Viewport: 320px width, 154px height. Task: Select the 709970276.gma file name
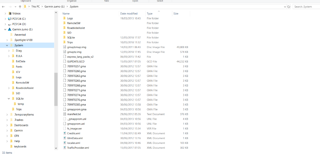pos(77,100)
